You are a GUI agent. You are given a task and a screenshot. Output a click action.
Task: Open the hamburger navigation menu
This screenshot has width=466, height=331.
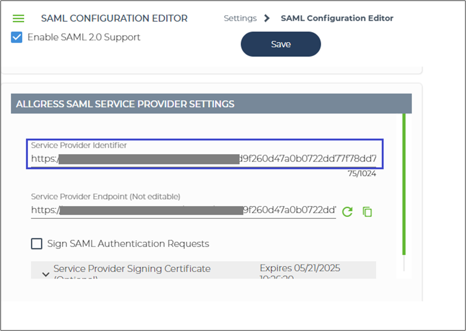point(18,19)
